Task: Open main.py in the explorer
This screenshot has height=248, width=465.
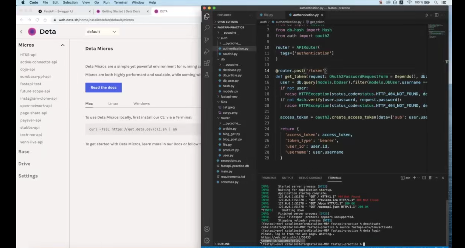Action: tap(226, 171)
